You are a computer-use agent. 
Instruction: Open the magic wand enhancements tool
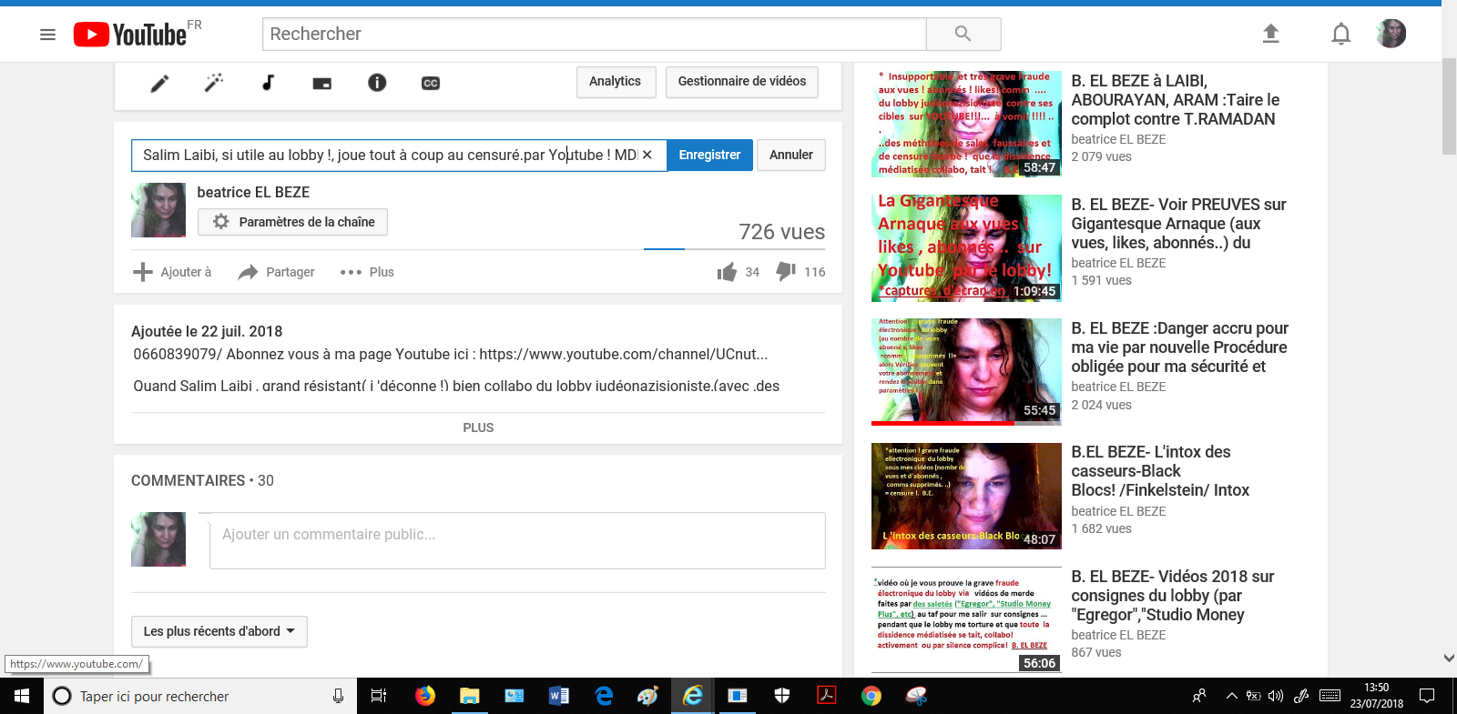tap(214, 83)
